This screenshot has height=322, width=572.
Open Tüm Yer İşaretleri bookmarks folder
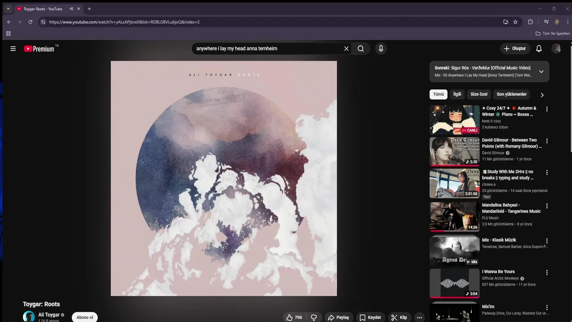pos(553,34)
